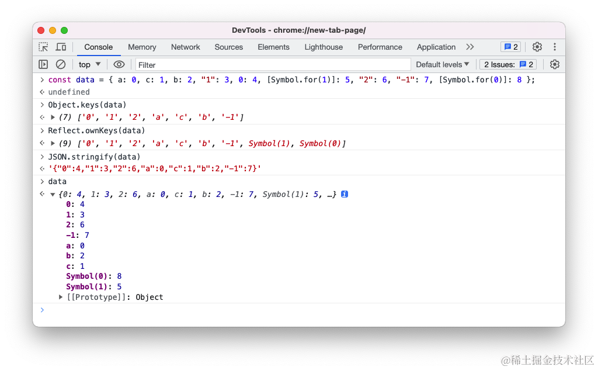Open console settings gear in filter bar
The image size is (598, 370).
(555, 64)
